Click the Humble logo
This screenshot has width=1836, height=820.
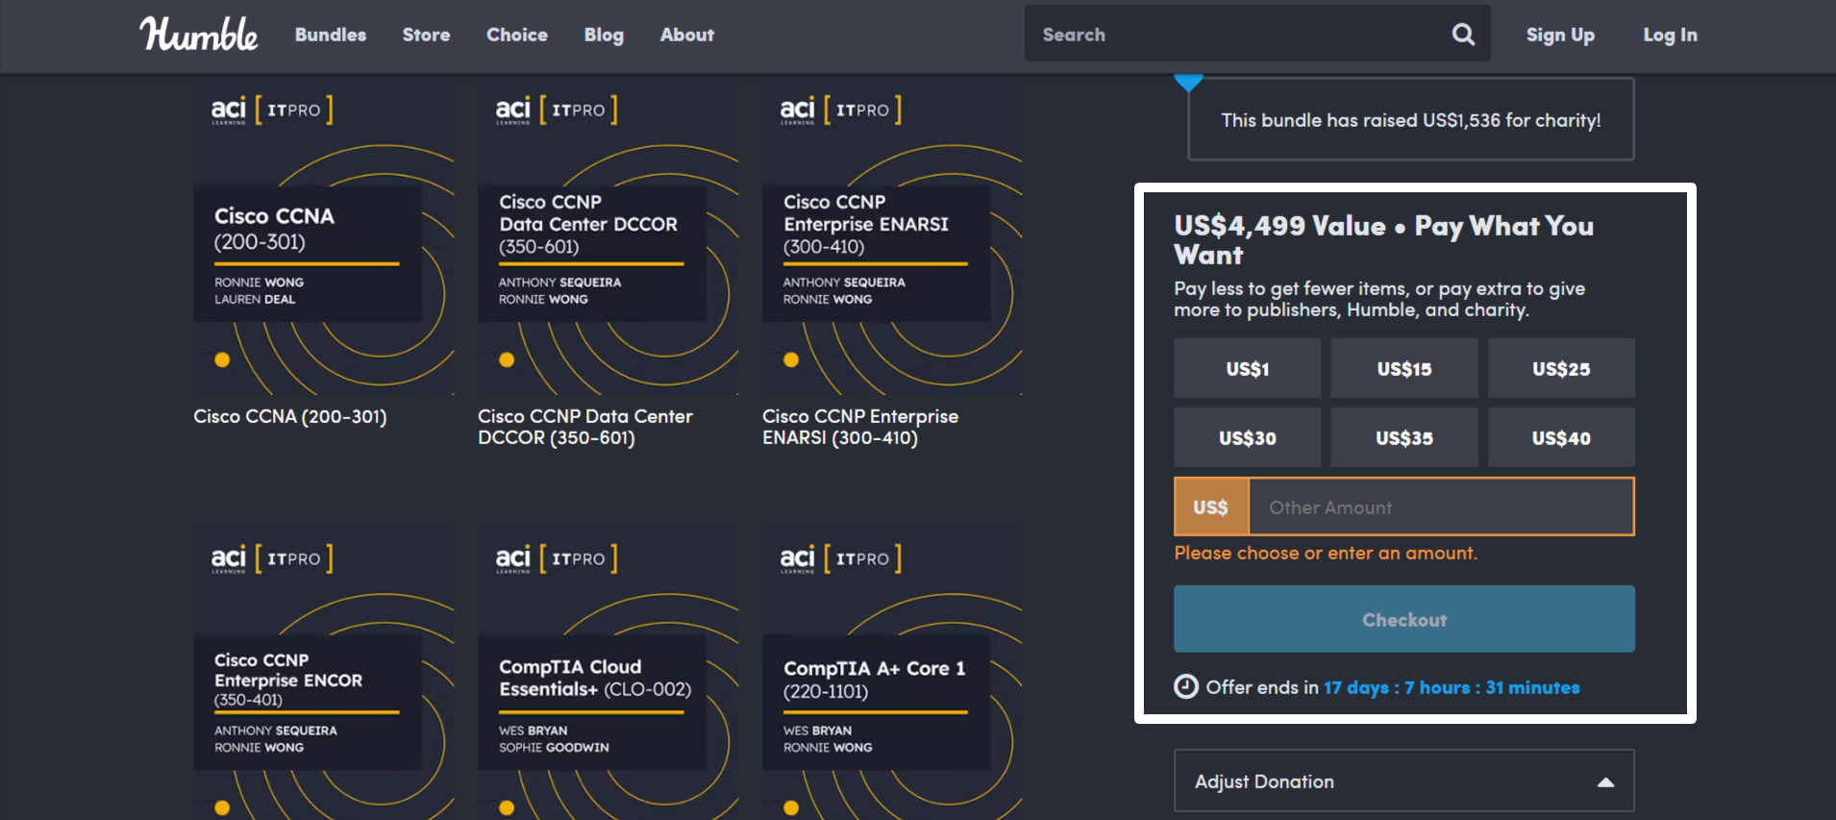tap(199, 35)
